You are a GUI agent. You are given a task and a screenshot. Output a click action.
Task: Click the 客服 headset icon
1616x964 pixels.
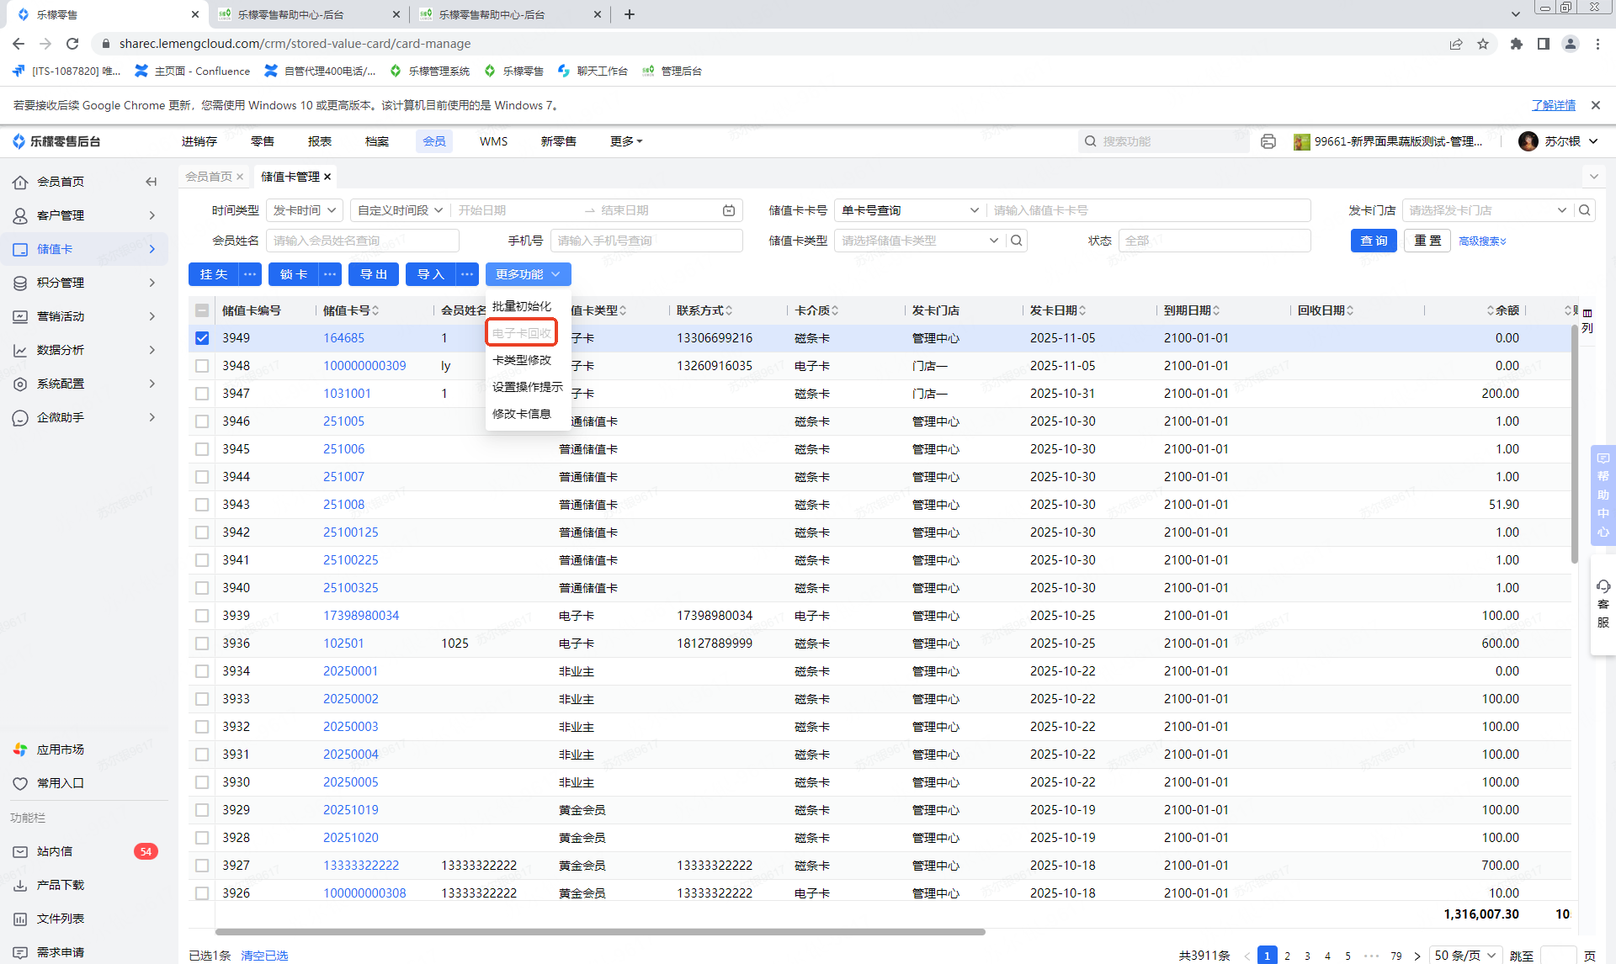[1603, 586]
